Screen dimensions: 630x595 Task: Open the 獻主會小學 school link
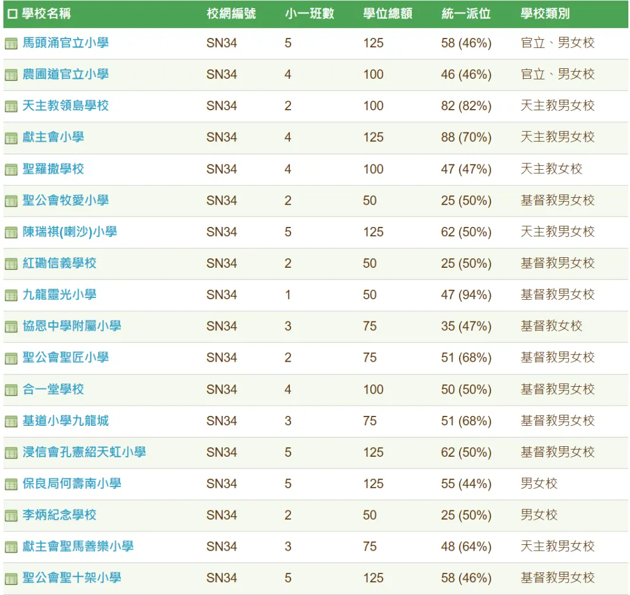click(x=53, y=137)
